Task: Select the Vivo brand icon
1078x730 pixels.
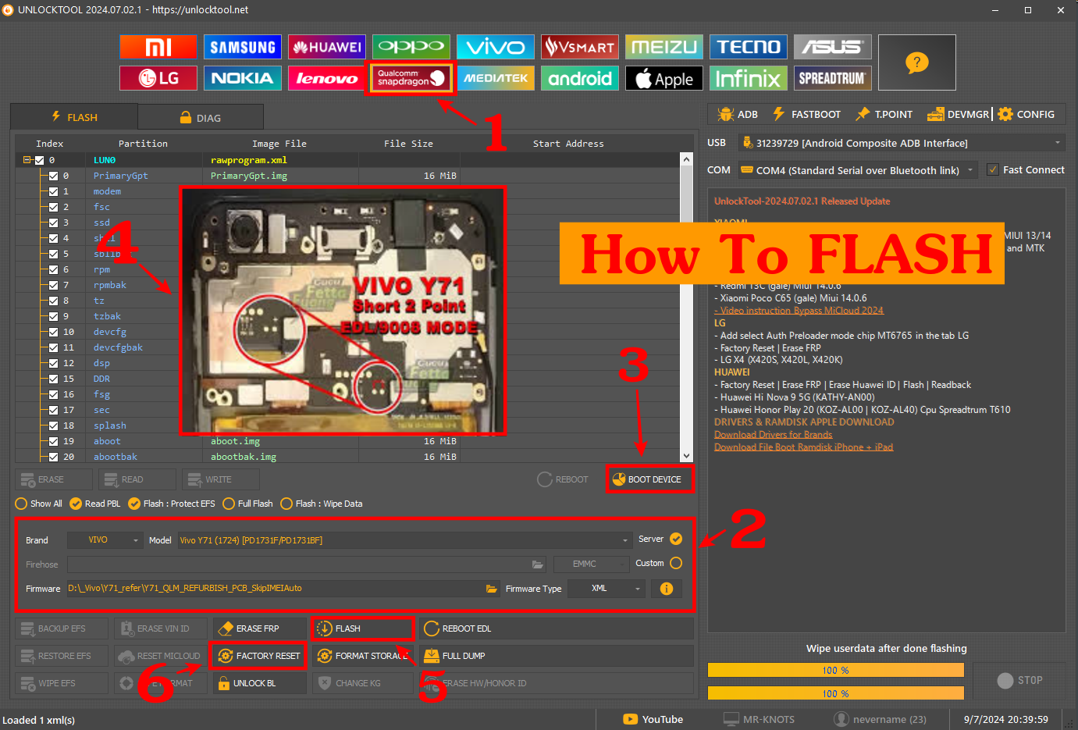Action: (x=495, y=47)
